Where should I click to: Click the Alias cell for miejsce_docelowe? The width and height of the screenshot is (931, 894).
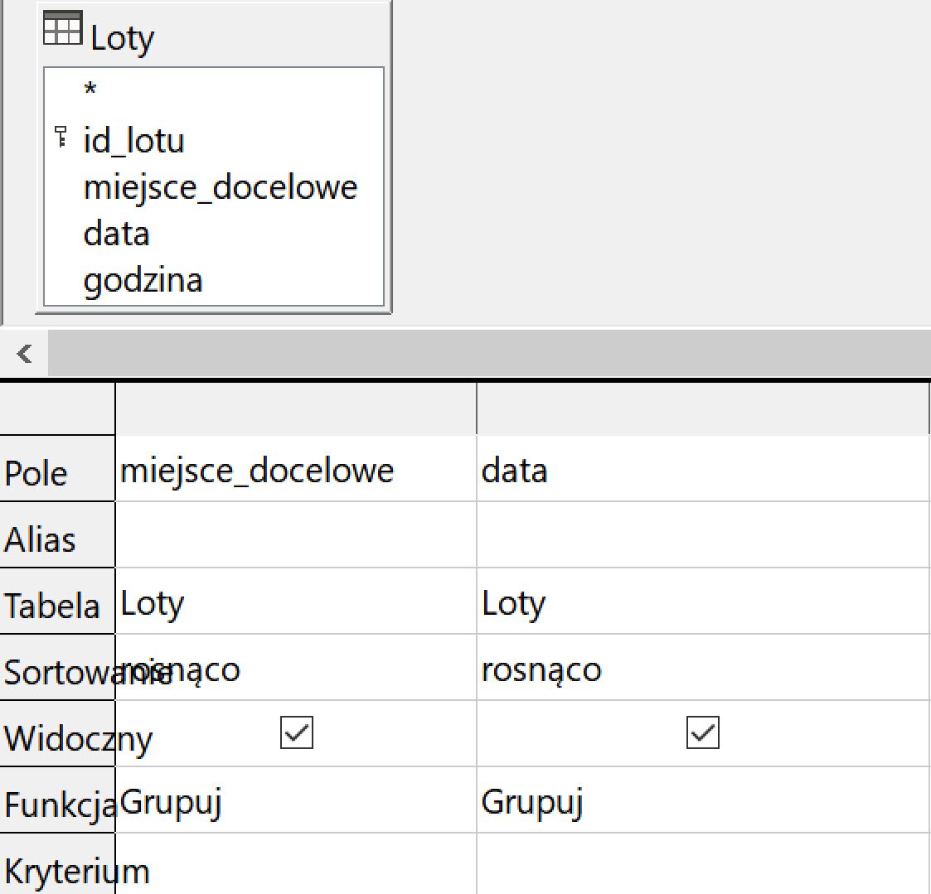coord(295,537)
